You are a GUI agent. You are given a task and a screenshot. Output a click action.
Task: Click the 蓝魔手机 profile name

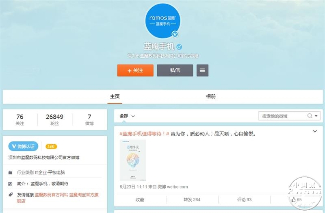click(159, 47)
